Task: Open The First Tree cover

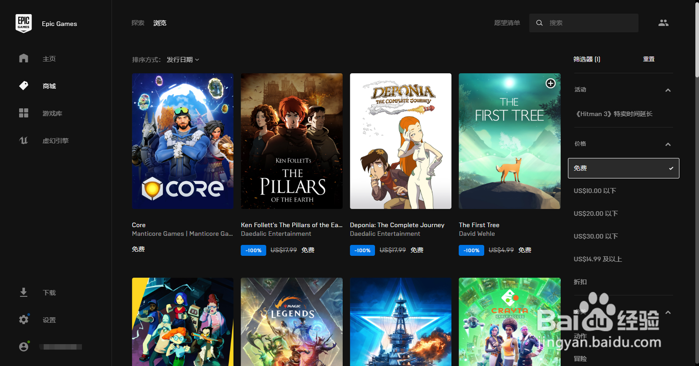Action: [x=510, y=141]
